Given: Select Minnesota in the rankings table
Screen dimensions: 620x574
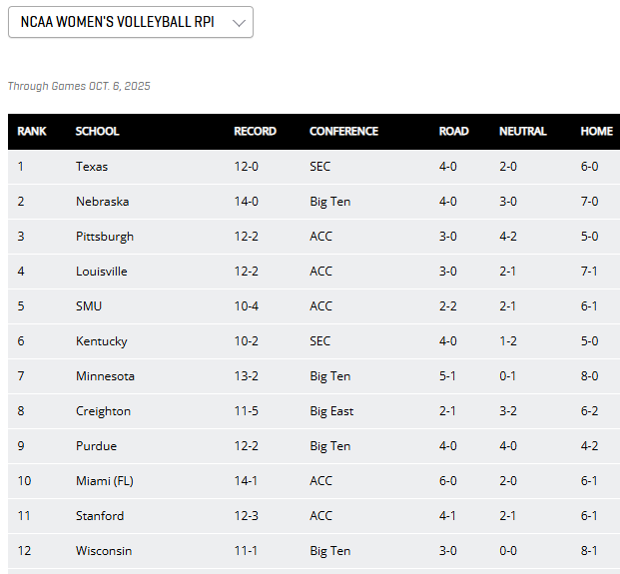Looking at the screenshot, I should point(105,376).
